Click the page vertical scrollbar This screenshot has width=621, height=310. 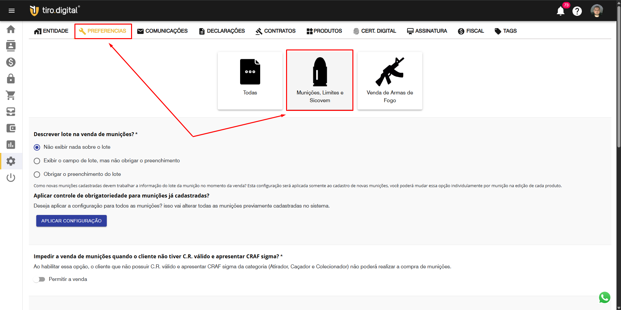pyautogui.click(x=618, y=81)
